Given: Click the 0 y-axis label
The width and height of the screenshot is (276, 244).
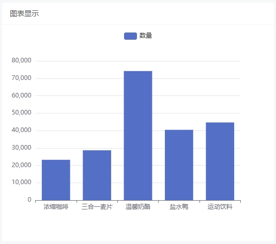Looking at the screenshot, I should pos(29,200).
